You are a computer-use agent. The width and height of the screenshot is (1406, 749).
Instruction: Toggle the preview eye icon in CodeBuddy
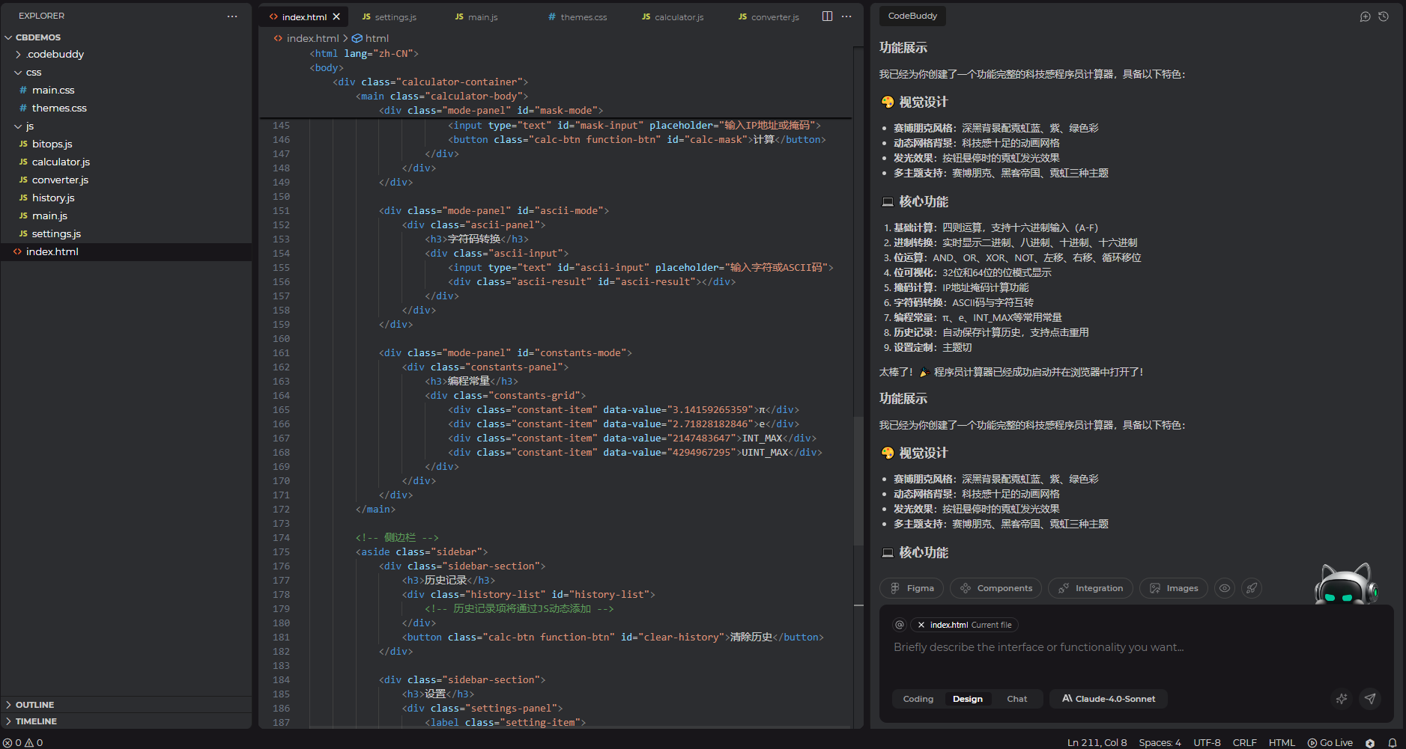tap(1225, 588)
